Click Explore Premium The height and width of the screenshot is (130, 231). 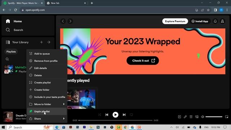(175, 21)
